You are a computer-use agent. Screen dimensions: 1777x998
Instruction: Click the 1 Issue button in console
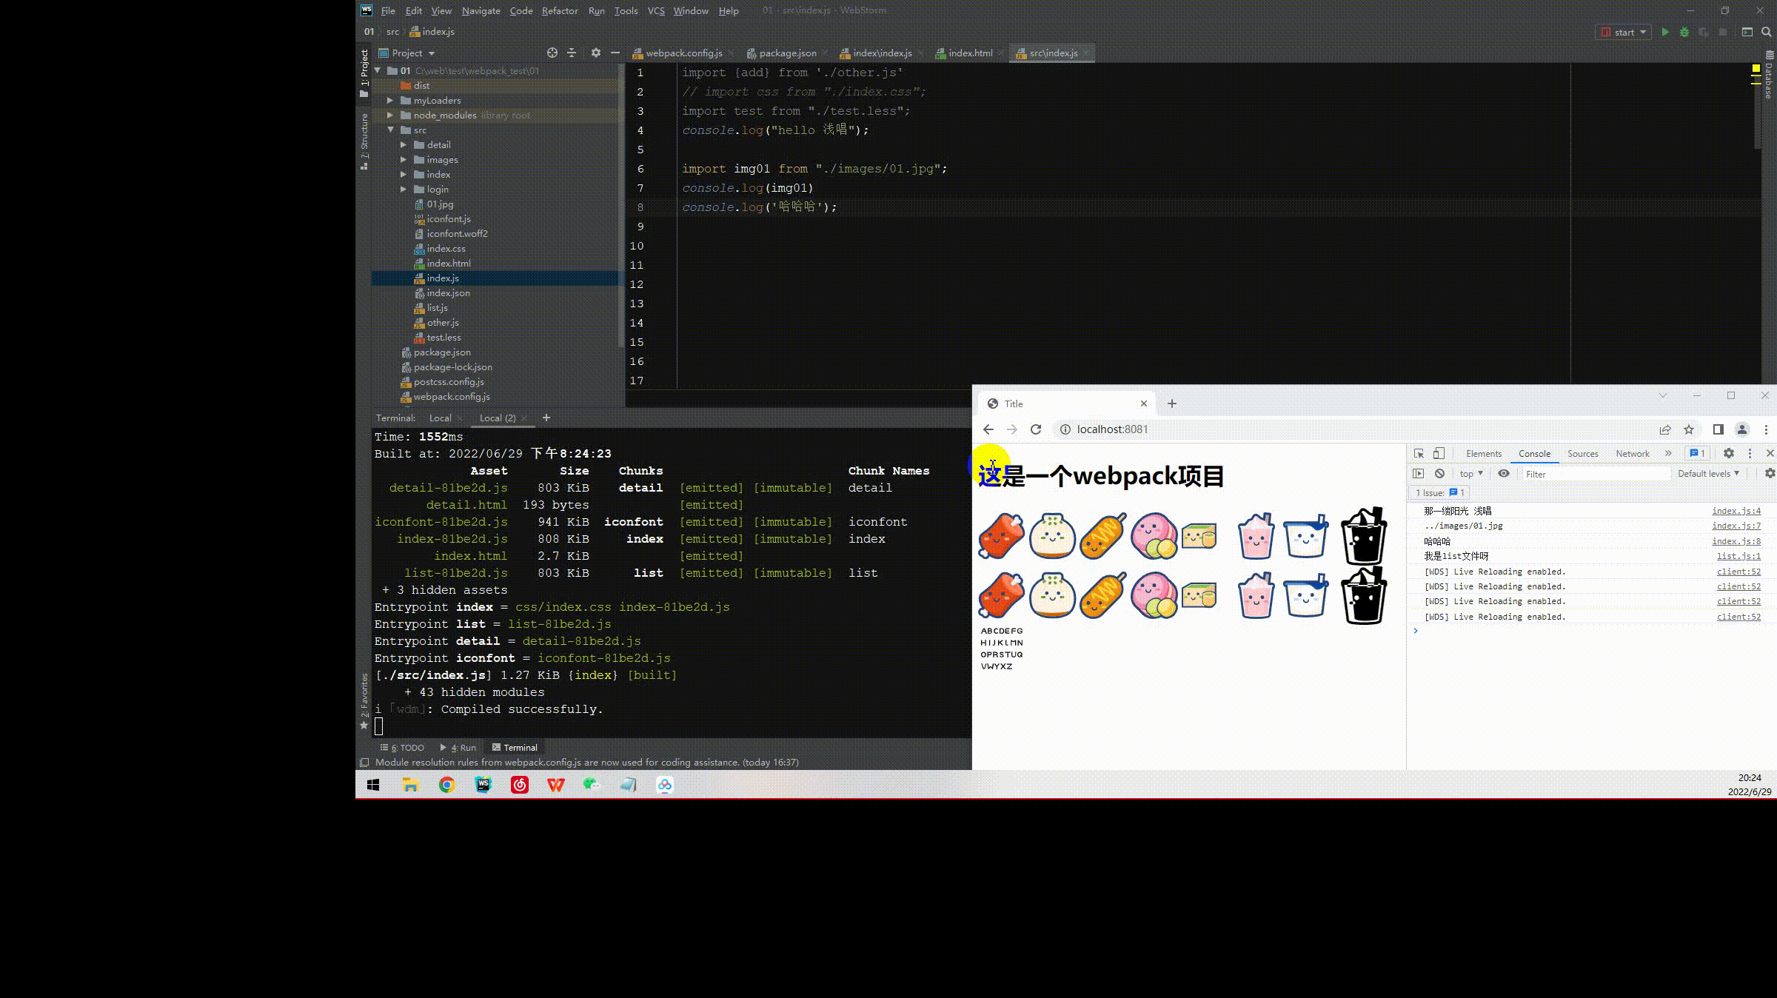[x=1439, y=492]
